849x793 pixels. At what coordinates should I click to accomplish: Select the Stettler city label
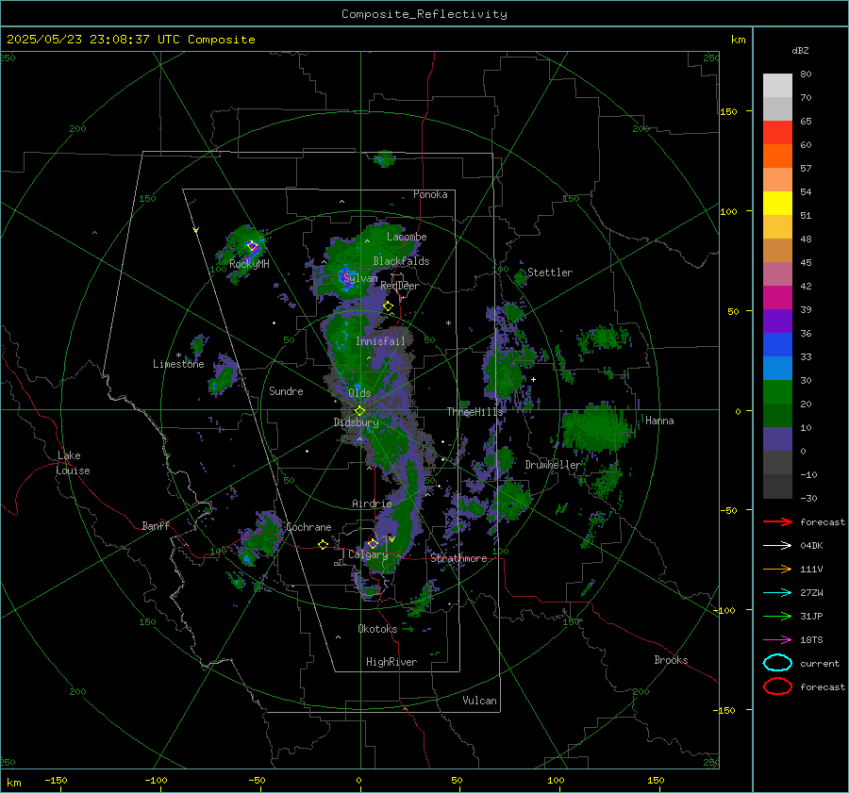(x=550, y=273)
